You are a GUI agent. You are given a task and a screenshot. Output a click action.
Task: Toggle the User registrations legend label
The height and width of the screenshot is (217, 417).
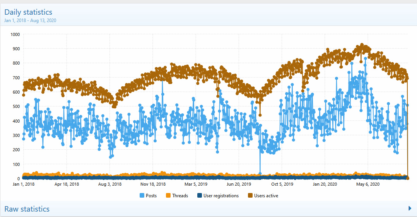tap(221, 196)
